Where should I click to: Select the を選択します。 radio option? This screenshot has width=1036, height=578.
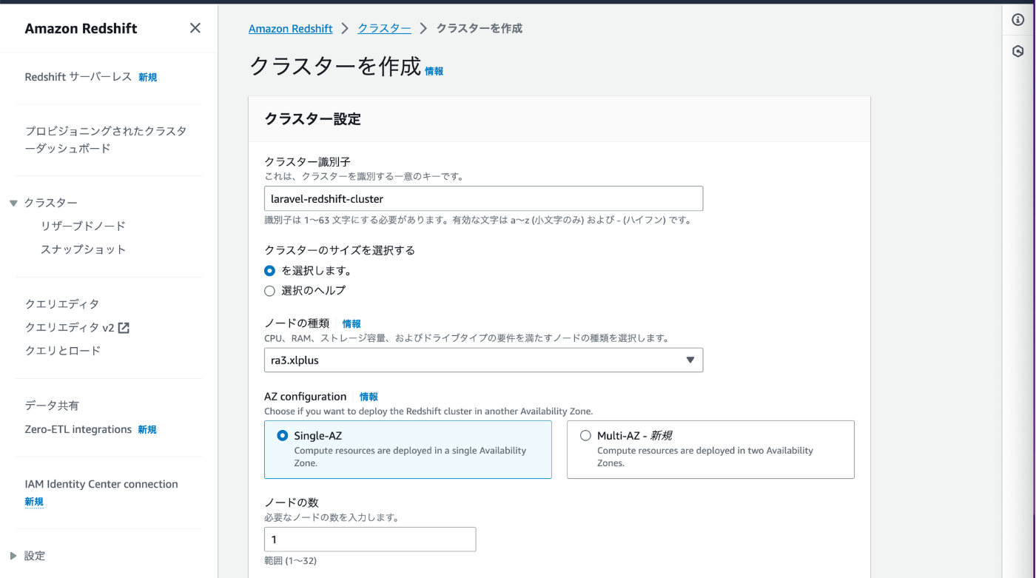point(269,271)
